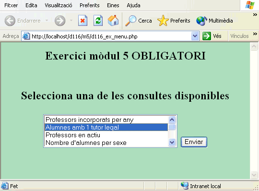The height and width of the screenshot is (191, 259).
Task: Stop page loading with red X icon
Action: [83, 21]
